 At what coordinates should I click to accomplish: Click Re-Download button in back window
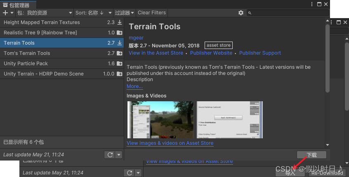[327, 173]
